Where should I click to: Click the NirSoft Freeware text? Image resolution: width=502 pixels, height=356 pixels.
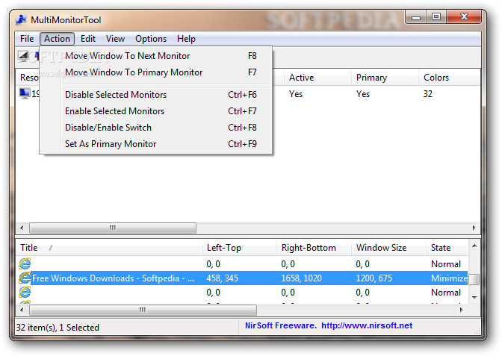coord(280,325)
